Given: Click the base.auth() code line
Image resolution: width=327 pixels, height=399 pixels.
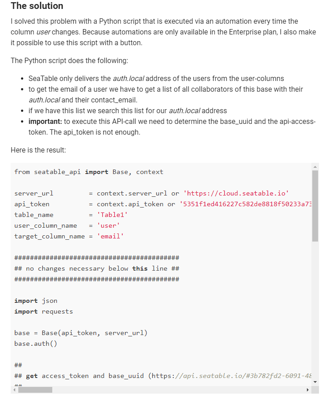Looking at the screenshot, I should [x=36, y=344].
